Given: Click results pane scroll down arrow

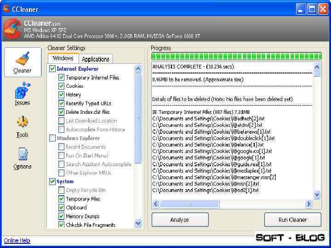Looking at the screenshot, I should point(317,194).
